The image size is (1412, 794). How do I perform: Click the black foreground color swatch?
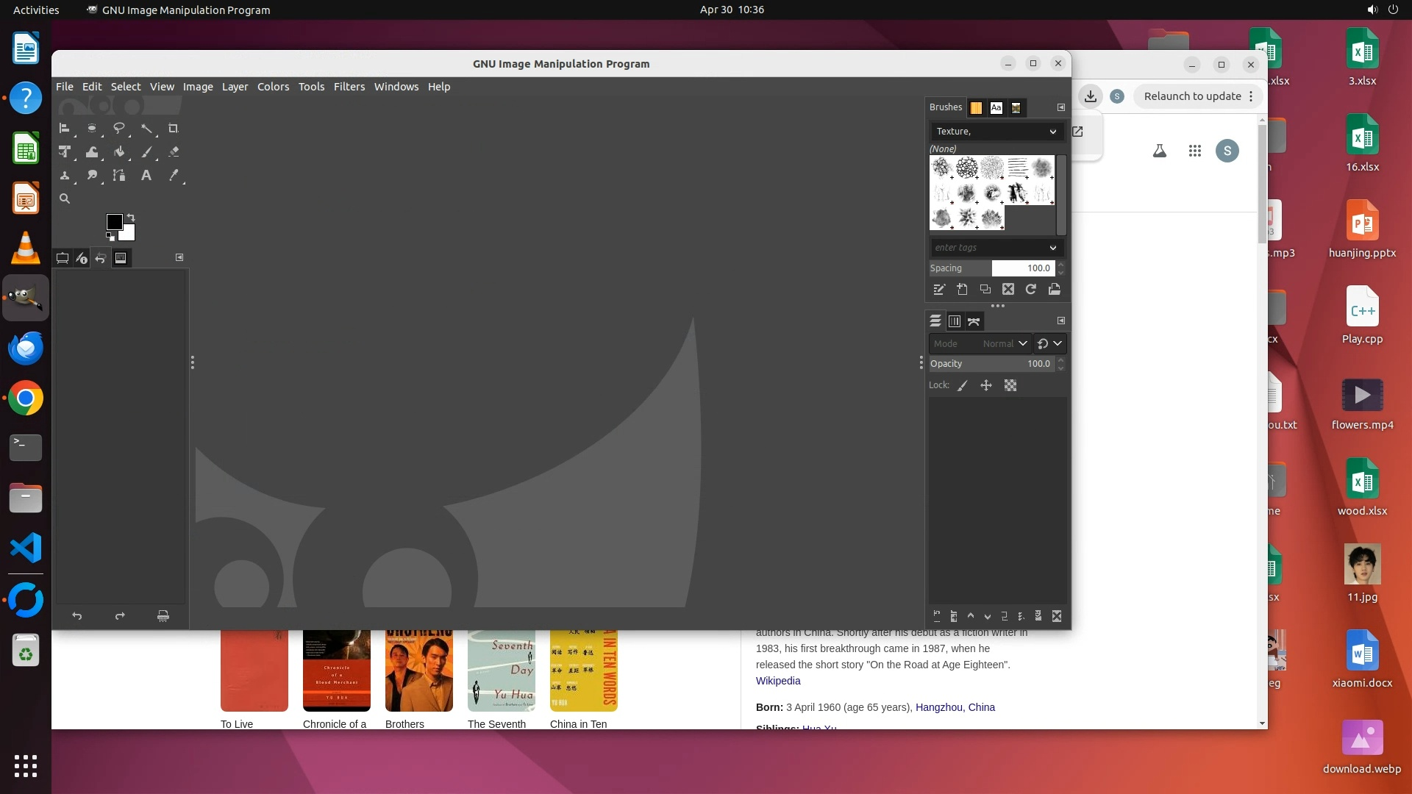(x=114, y=222)
